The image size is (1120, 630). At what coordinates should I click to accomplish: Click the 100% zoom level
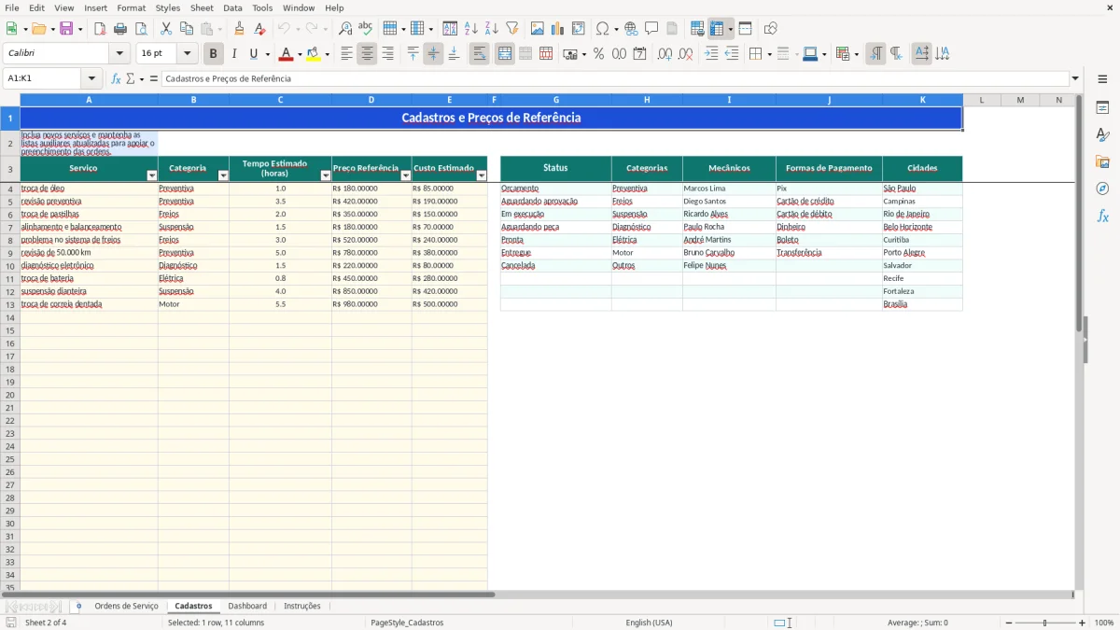coord(1104,623)
